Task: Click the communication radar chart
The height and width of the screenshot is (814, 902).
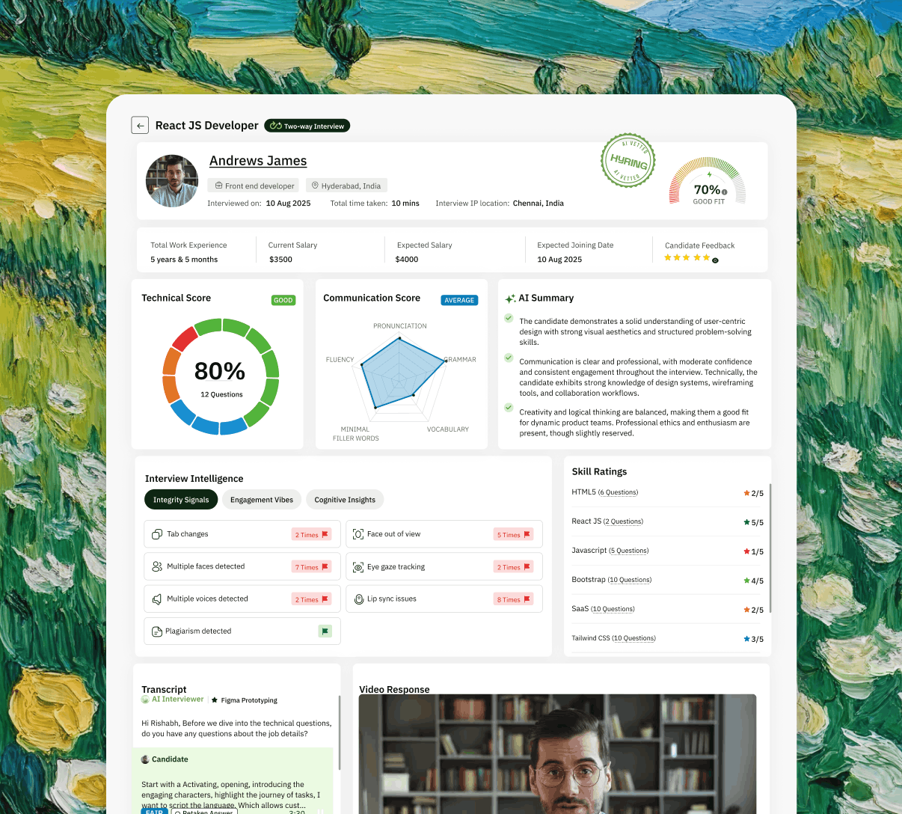Action: point(401,380)
